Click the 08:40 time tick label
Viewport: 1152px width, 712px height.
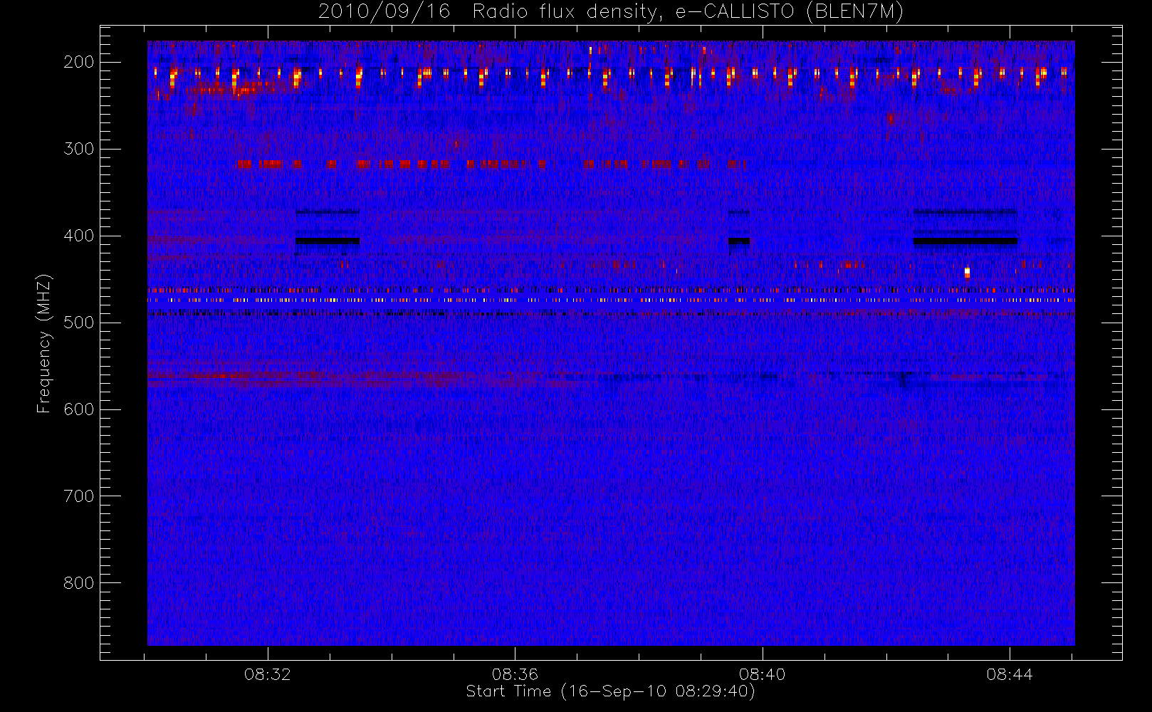click(x=762, y=674)
